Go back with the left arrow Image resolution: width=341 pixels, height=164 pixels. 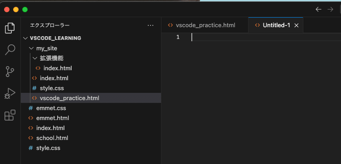click(318, 10)
